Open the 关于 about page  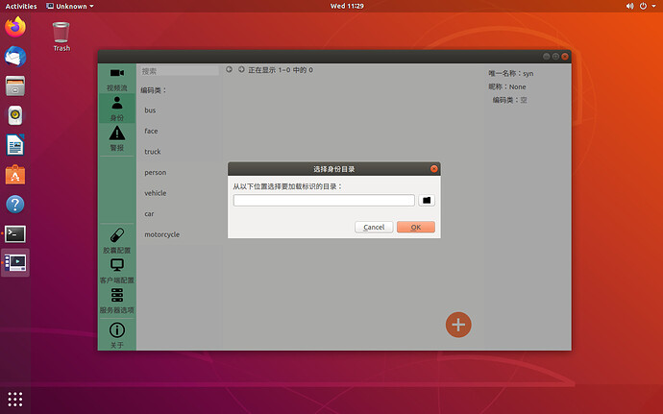click(117, 335)
